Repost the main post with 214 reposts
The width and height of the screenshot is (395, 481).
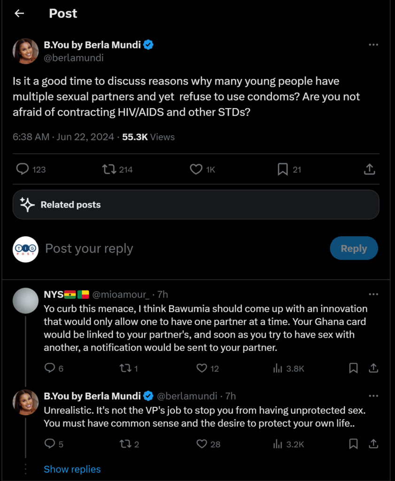click(x=109, y=169)
